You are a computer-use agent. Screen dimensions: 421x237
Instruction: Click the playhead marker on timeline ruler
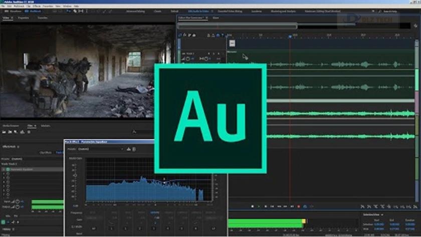[290, 36]
